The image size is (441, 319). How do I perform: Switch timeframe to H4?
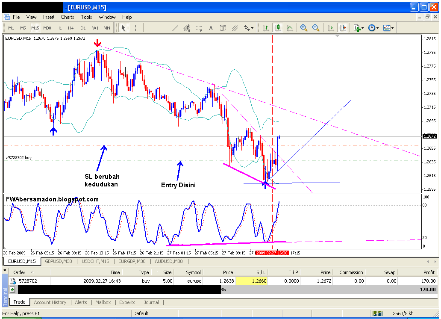[71, 28]
